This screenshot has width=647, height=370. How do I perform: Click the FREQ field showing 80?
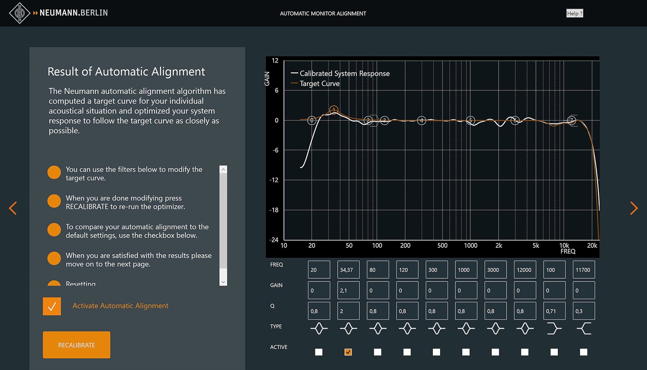point(378,270)
